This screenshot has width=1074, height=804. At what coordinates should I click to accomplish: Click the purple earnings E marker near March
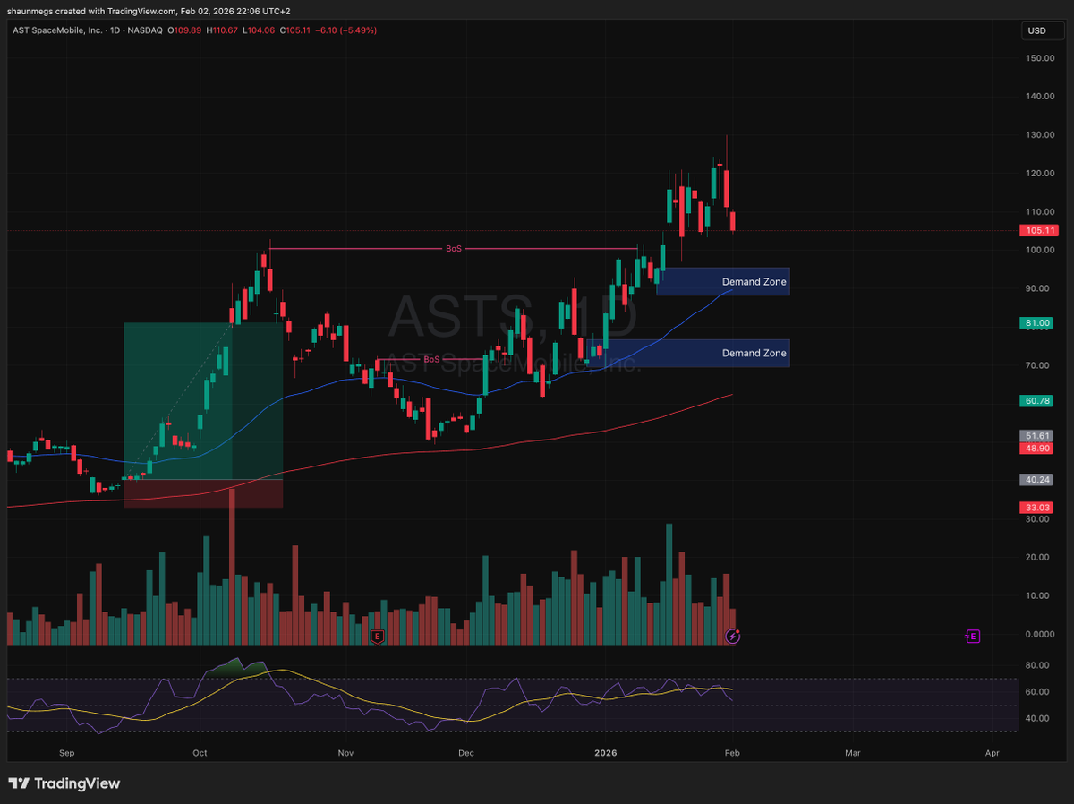(973, 637)
